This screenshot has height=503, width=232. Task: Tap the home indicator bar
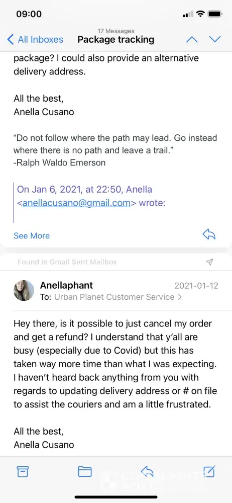(116, 497)
